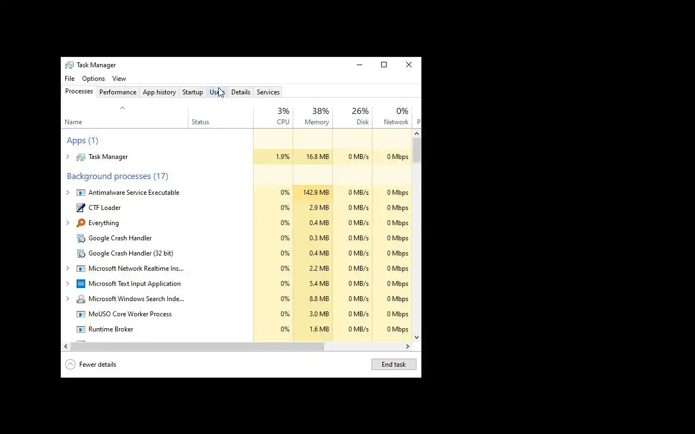The height and width of the screenshot is (434, 695).
Task: Expand the Task Manager app entry
Action: tap(68, 157)
